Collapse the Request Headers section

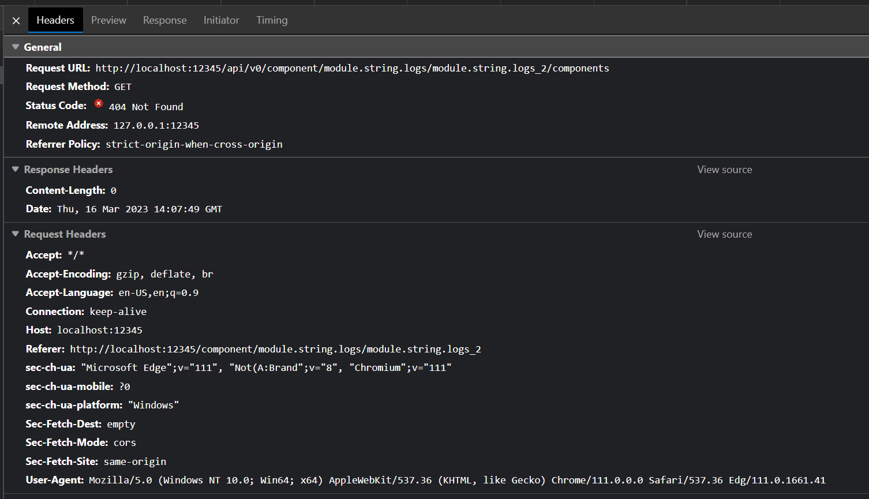click(15, 234)
